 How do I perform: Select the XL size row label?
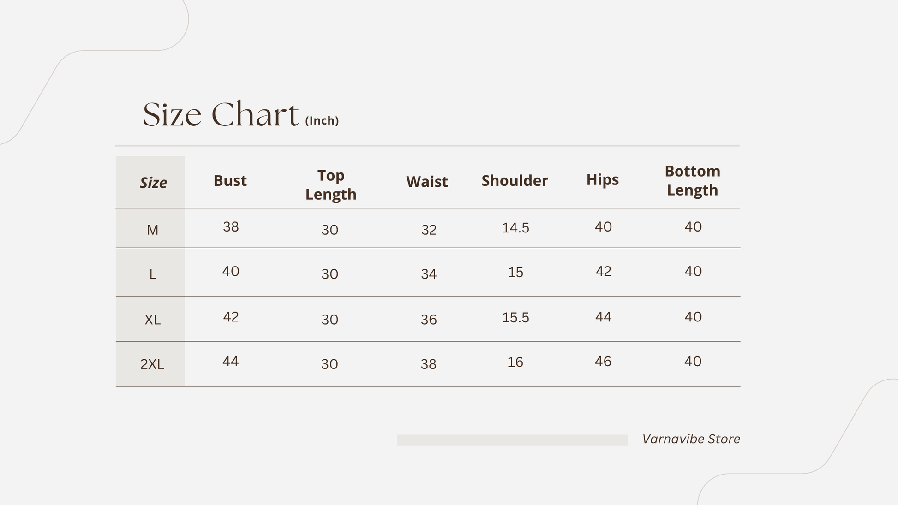152,320
